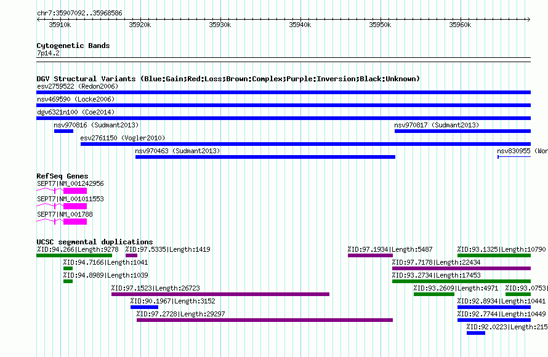This screenshot has height=357, width=548.
Task: Click the esv2759522 (Redon2006) variant bar
Action: click(x=283, y=92)
